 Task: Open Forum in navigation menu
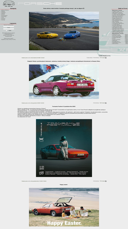coord(3,14)
